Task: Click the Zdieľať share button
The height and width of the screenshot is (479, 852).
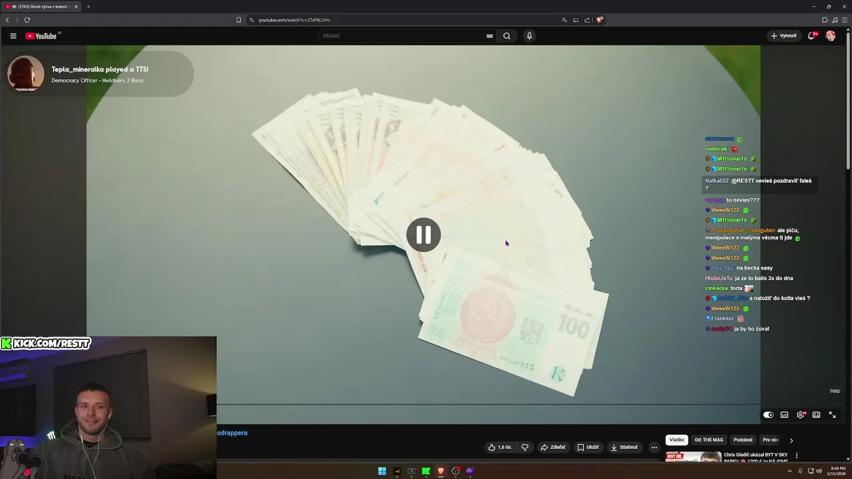Action: (553, 447)
